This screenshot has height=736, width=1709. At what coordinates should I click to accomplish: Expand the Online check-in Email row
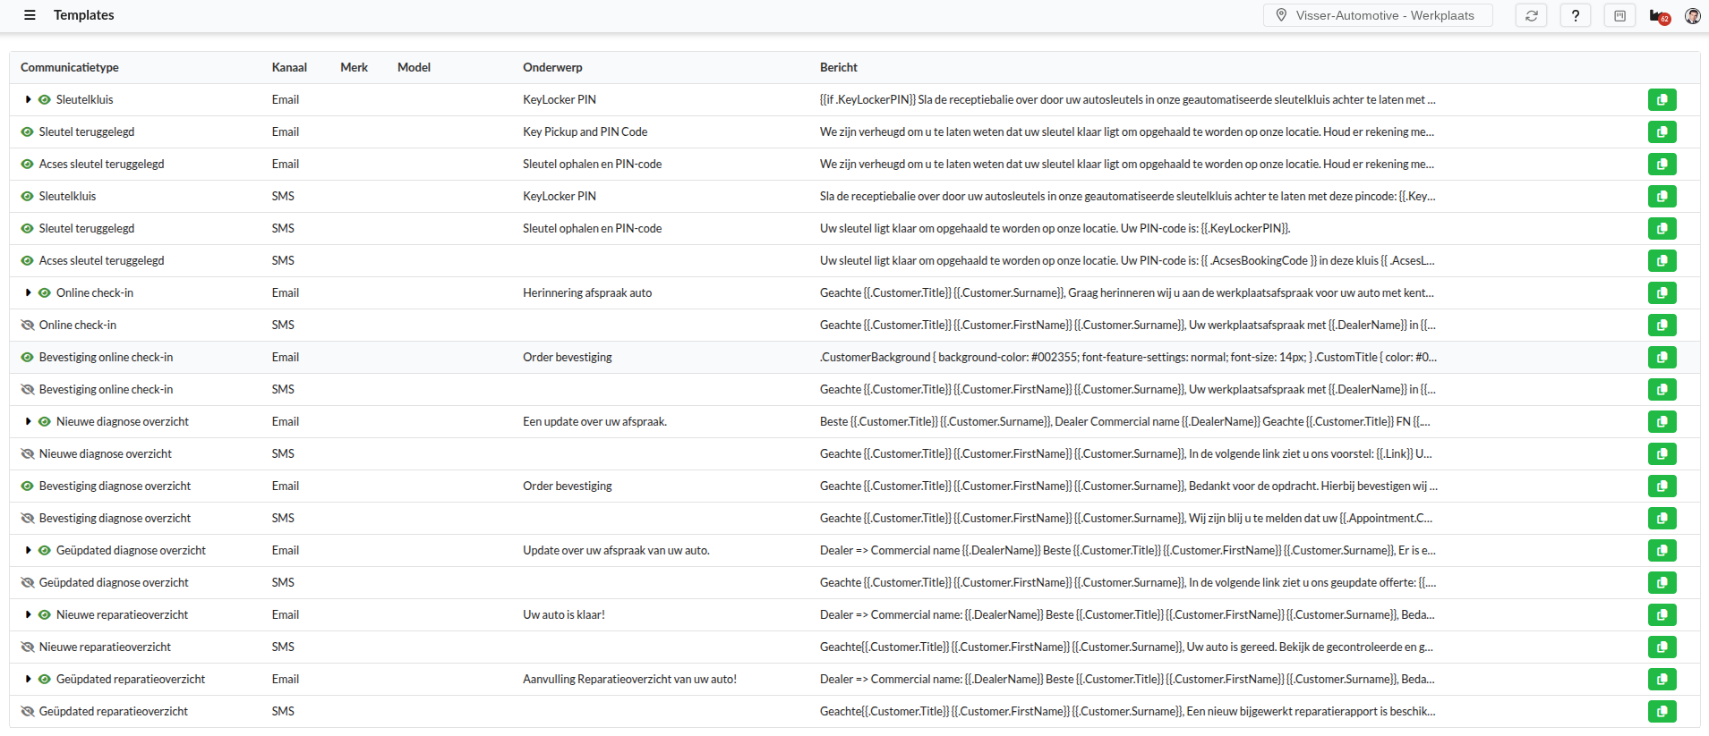[x=28, y=293]
